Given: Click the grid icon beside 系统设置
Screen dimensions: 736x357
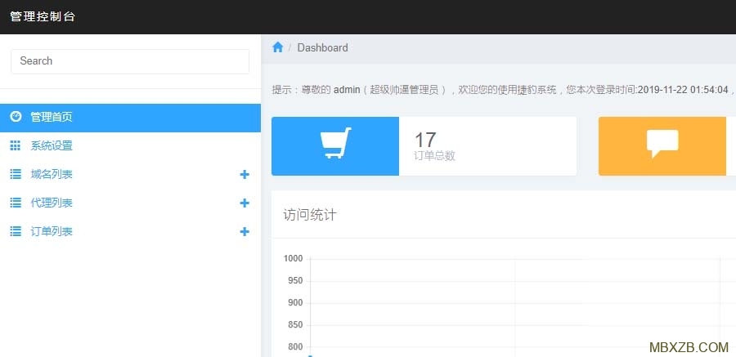Looking at the screenshot, I should [16, 146].
